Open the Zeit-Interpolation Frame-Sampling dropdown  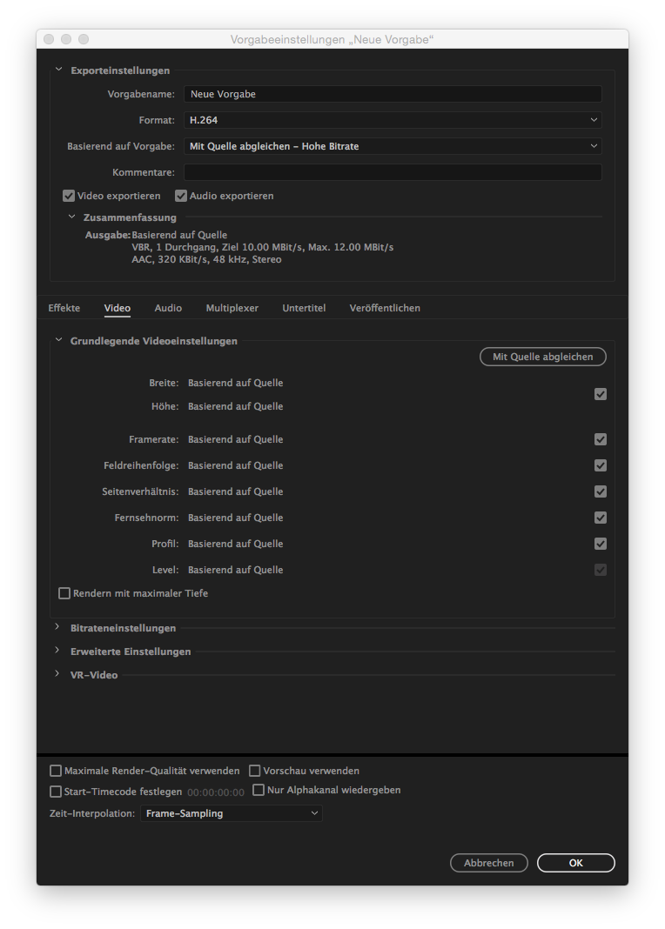pyautogui.click(x=232, y=813)
